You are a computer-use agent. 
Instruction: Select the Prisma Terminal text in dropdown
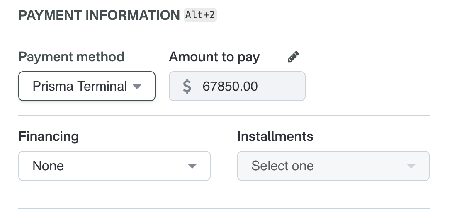pos(80,87)
